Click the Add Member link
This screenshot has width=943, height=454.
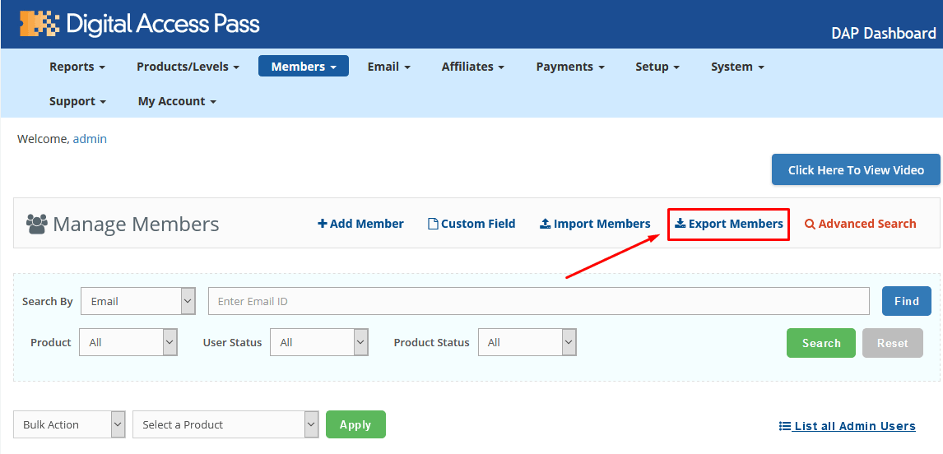click(x=361, y=224)
